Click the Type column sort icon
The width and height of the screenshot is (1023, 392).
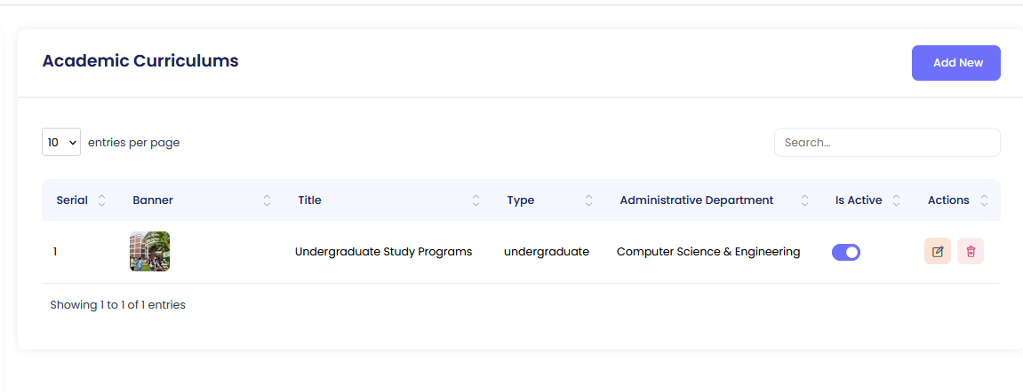588,200
